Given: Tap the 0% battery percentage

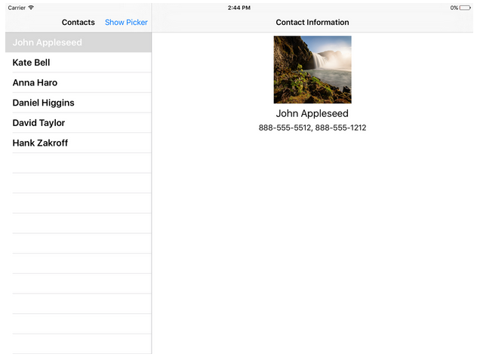Looking at the screenshot, I should click(x=454, y=8).
